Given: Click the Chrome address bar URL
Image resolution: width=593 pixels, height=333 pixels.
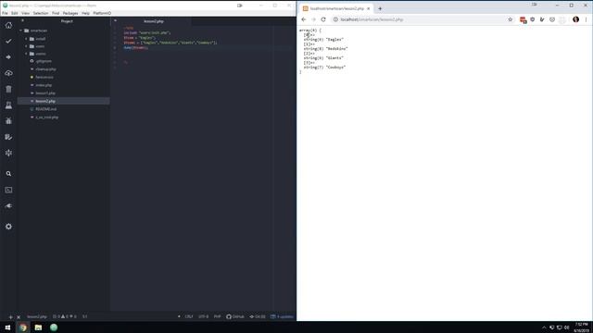Looking at the screenshot, I should coord(372,19).
